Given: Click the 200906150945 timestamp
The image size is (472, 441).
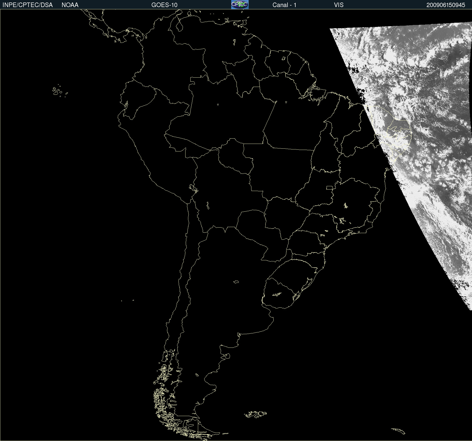Looking at the screenshot, I should point(446,5).
